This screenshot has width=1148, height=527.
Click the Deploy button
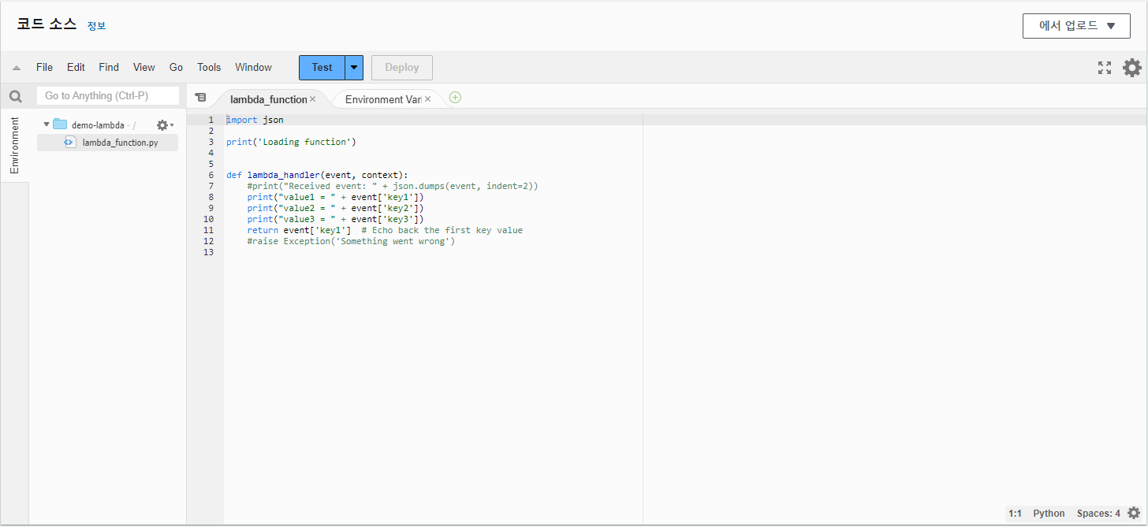tap(402, 68)
